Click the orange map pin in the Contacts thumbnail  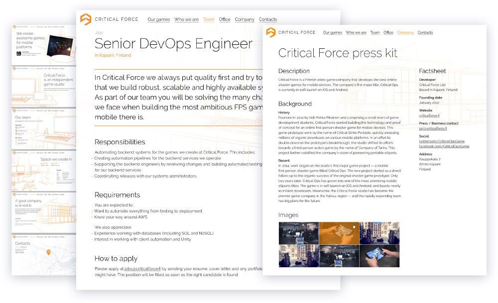coord(48,253)
